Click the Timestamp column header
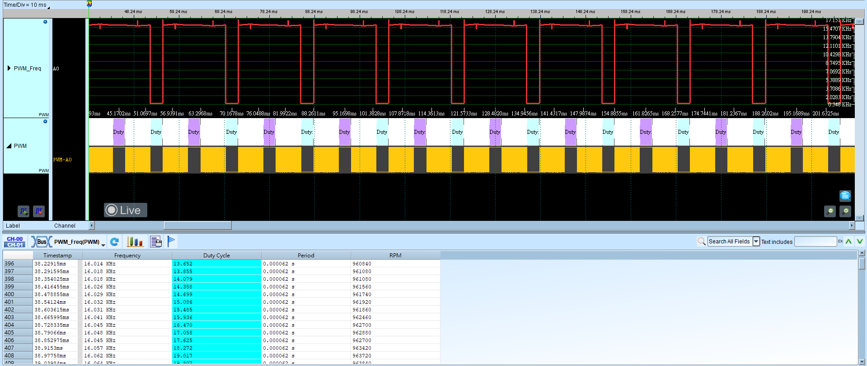 click(x=57, y=255)
